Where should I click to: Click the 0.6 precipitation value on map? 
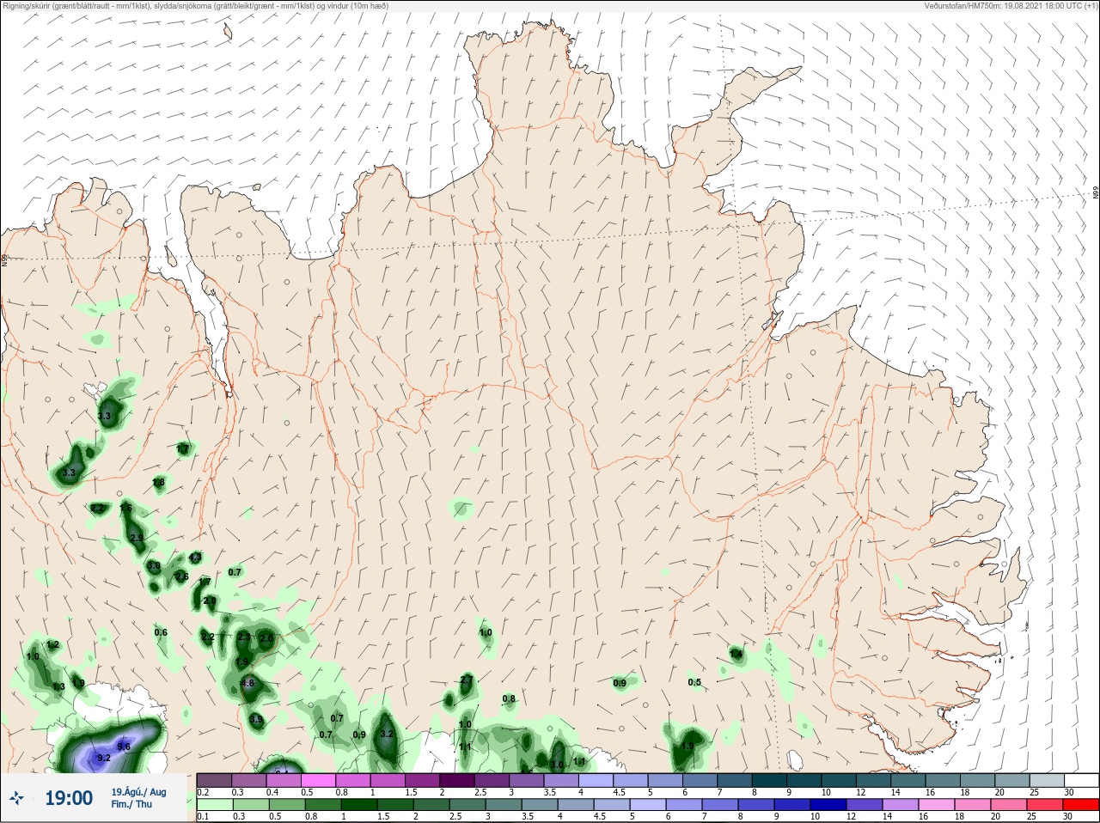coord(161,633)
